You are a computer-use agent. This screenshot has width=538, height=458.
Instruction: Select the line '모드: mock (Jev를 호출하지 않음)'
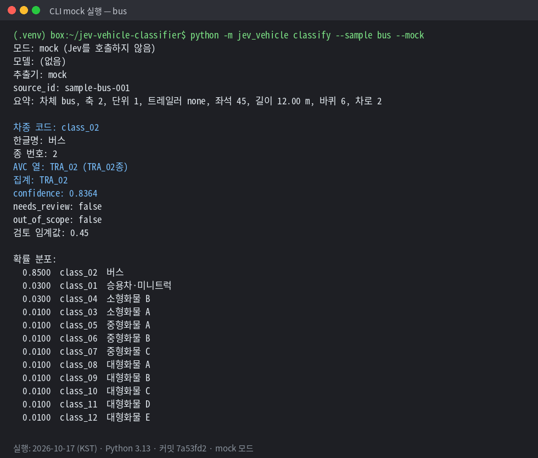[x=84, y=48]
